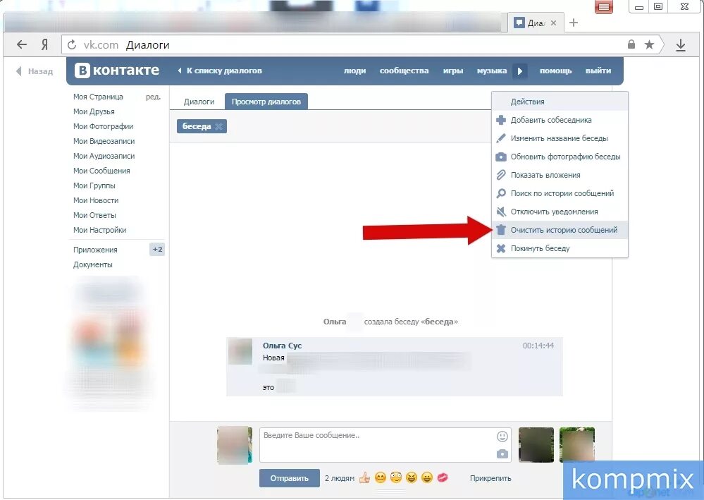Open игры in the header
The width and height of the screenshot is (704, 500).
453,71
